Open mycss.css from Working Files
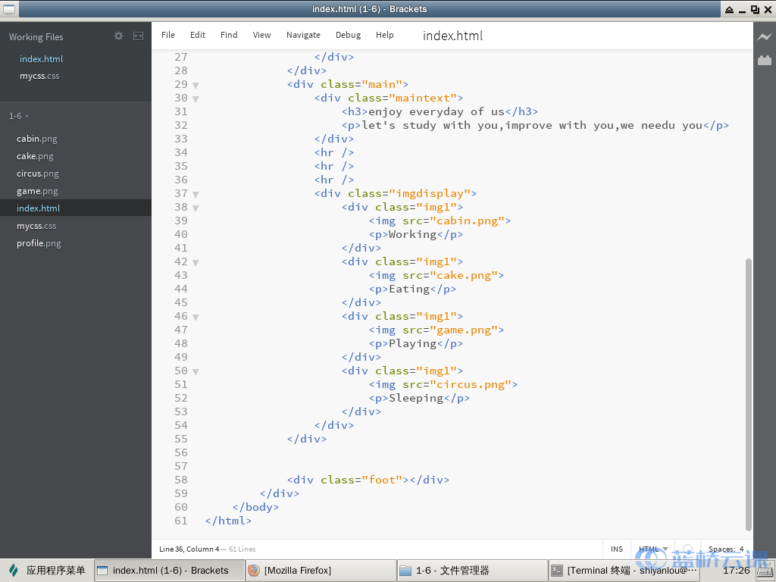The image size is (776, 582). pos(39,76)
